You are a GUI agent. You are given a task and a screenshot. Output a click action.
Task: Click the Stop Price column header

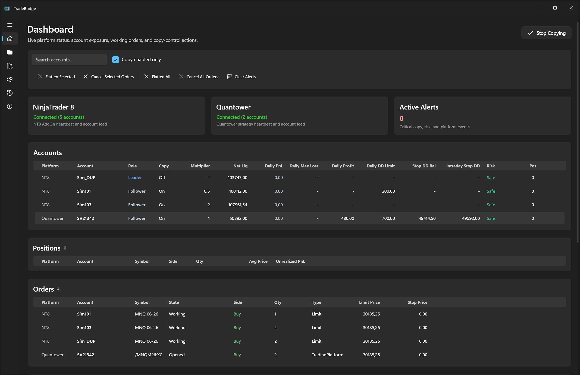coord(417,302)
